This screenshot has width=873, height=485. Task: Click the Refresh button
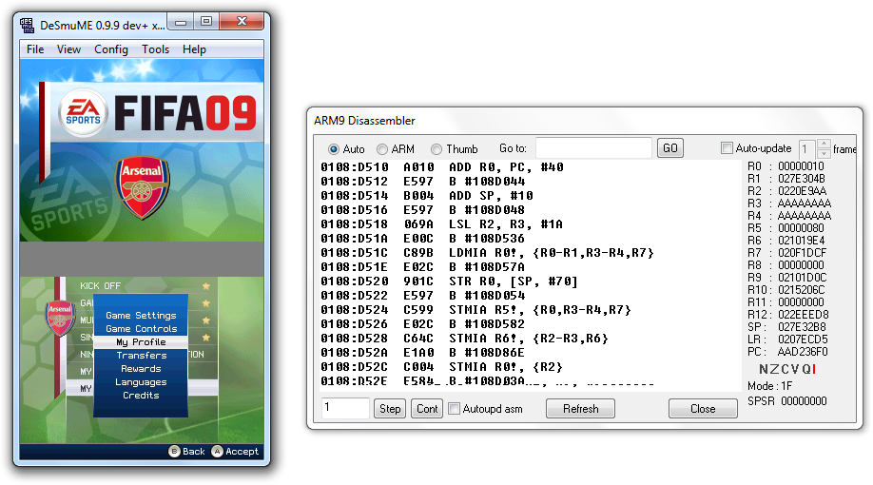click(x=581, y=409)
